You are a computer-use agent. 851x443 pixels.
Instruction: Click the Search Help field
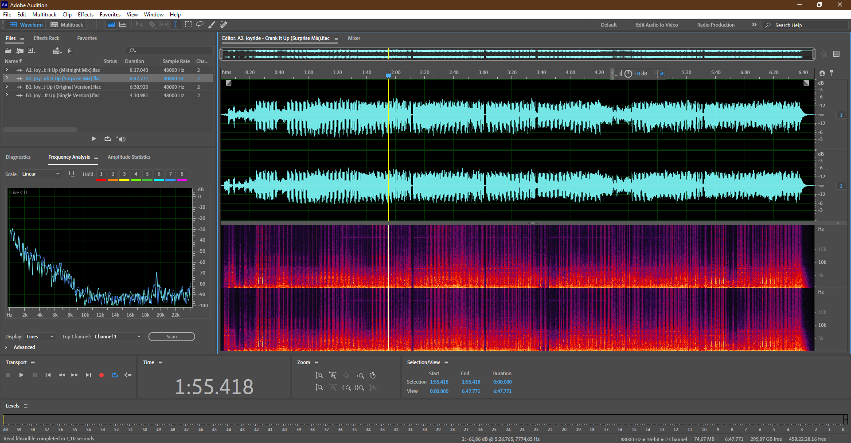tap(806, 25)
